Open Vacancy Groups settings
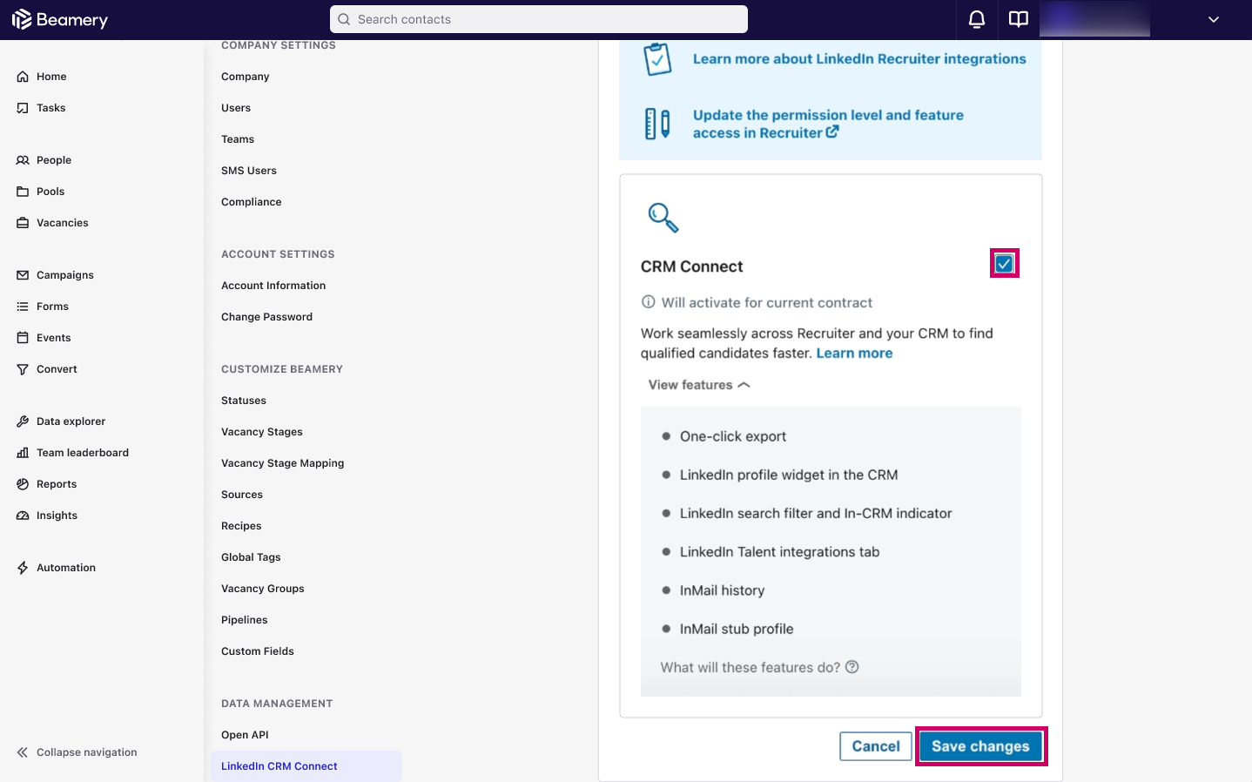1252x782 pixels. click(x=263, y=589)
